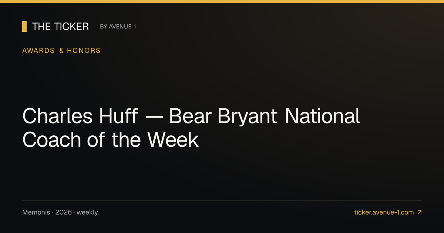Click the yellow logo mark beside THE TICKER
The height and width of the screenshot is (233, 444).
coord(24,27)
